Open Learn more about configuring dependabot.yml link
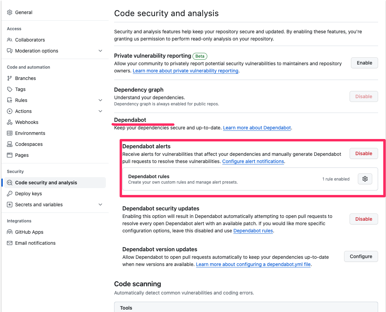 pyautogui.click(x=253, y=265)
